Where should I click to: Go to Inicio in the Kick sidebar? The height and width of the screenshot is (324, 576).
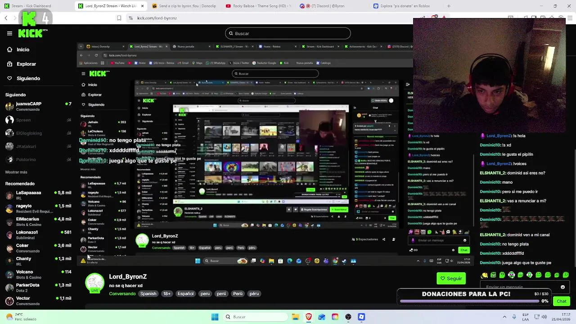(x=18, y=49)
